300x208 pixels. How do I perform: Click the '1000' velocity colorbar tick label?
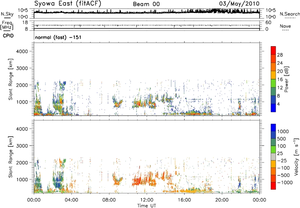pos(283,131)
